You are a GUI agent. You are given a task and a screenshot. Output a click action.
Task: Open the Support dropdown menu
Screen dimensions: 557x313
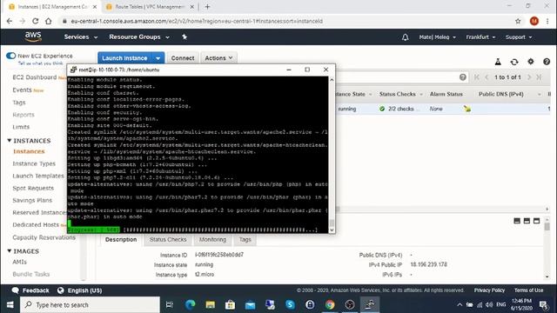click(519, 37)
